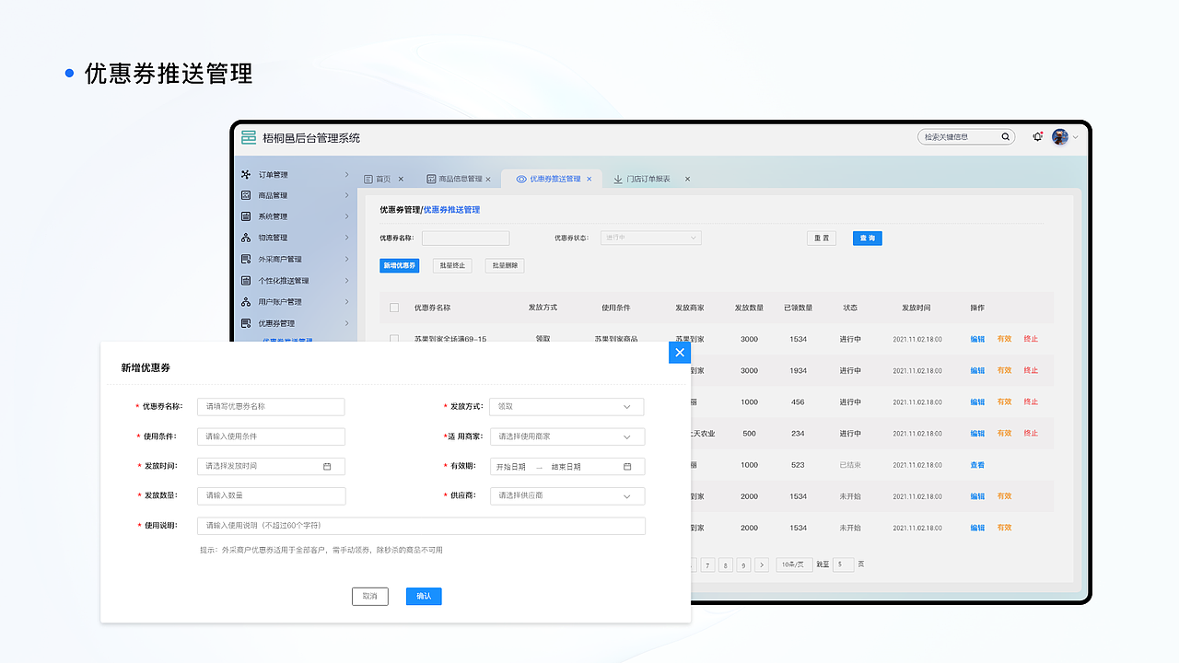
Task: Go to page 9 in pagination
Action: (x=743, y=565)
